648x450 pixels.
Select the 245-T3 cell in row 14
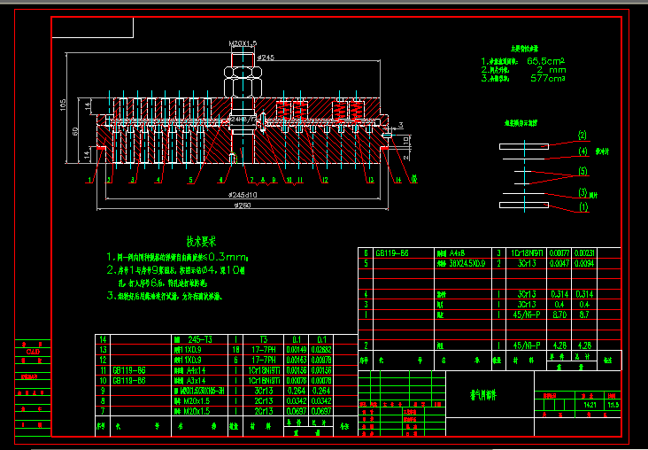coord(200,339)
